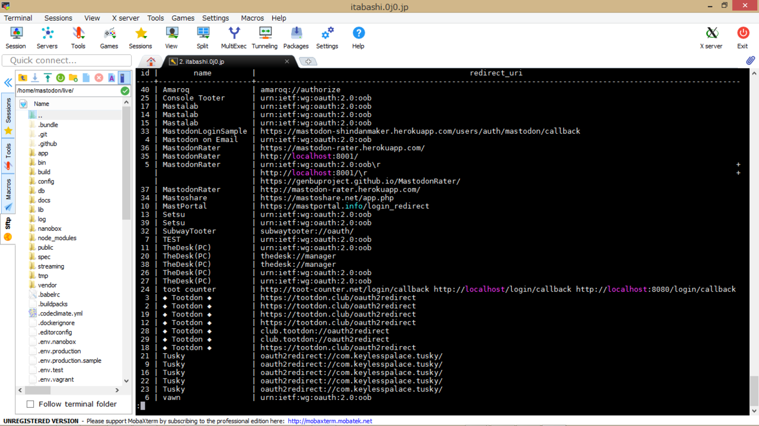Open the MultiExec tool in the toolbar
This screenshot has width=759, height=426.
tap(234, 37)
